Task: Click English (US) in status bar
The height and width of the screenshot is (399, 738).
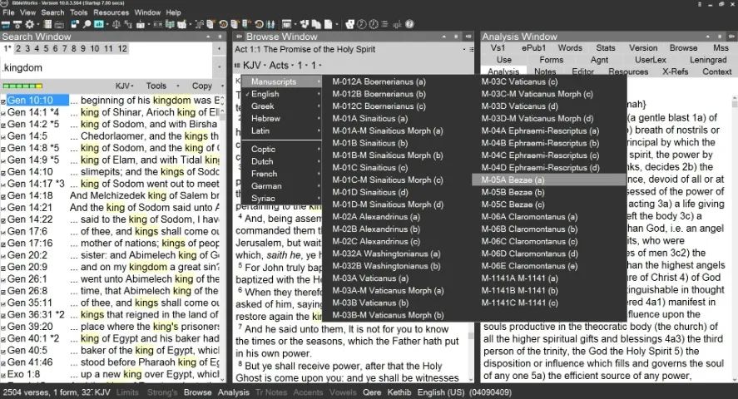Action: pyautogui.click(x=440, y=392)
